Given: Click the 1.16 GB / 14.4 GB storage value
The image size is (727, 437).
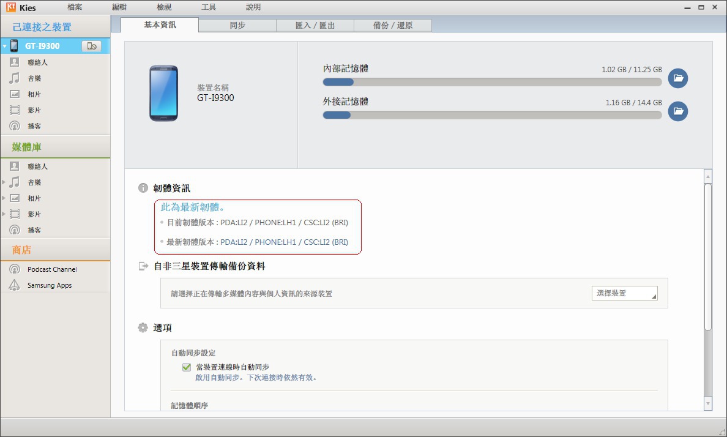Looking at the screenshot, I should [x=634, y=103].
